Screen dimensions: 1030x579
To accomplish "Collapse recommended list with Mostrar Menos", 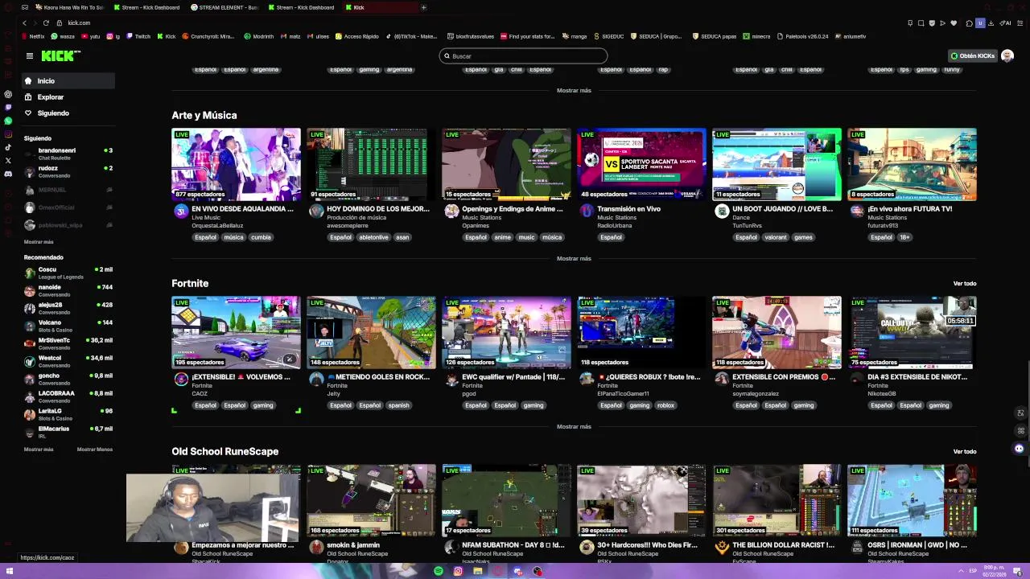I will (x=95, y=450).
